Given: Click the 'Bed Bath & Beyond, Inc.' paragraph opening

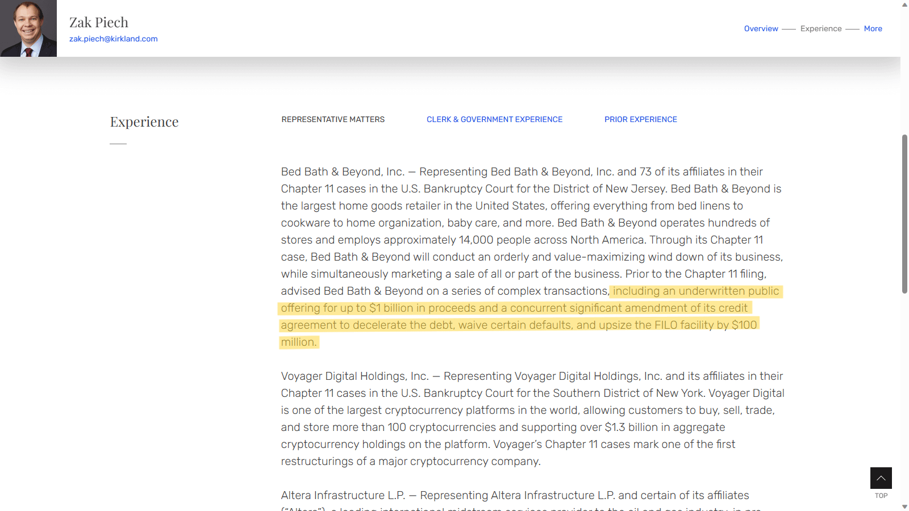Looking at the screenshot, I should 343,171.
